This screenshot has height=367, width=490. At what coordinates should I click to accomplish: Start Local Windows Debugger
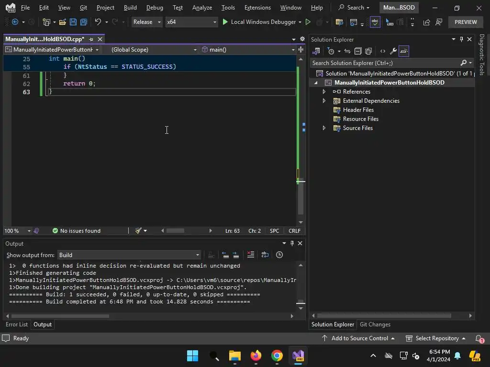click(259, 22)
